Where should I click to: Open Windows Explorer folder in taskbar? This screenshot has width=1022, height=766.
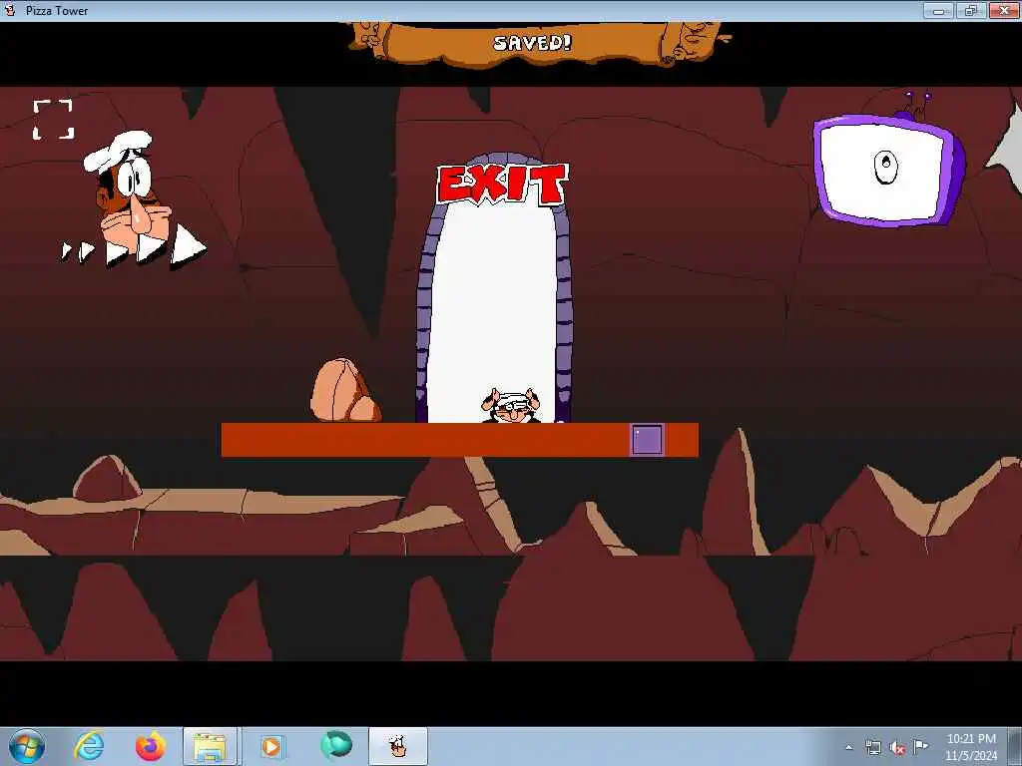[x=210, y=746]
